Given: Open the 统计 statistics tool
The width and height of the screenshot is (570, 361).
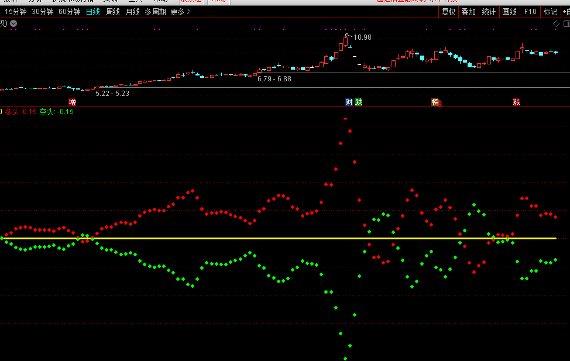Looking at the screenshot, I should pos(489,12).
